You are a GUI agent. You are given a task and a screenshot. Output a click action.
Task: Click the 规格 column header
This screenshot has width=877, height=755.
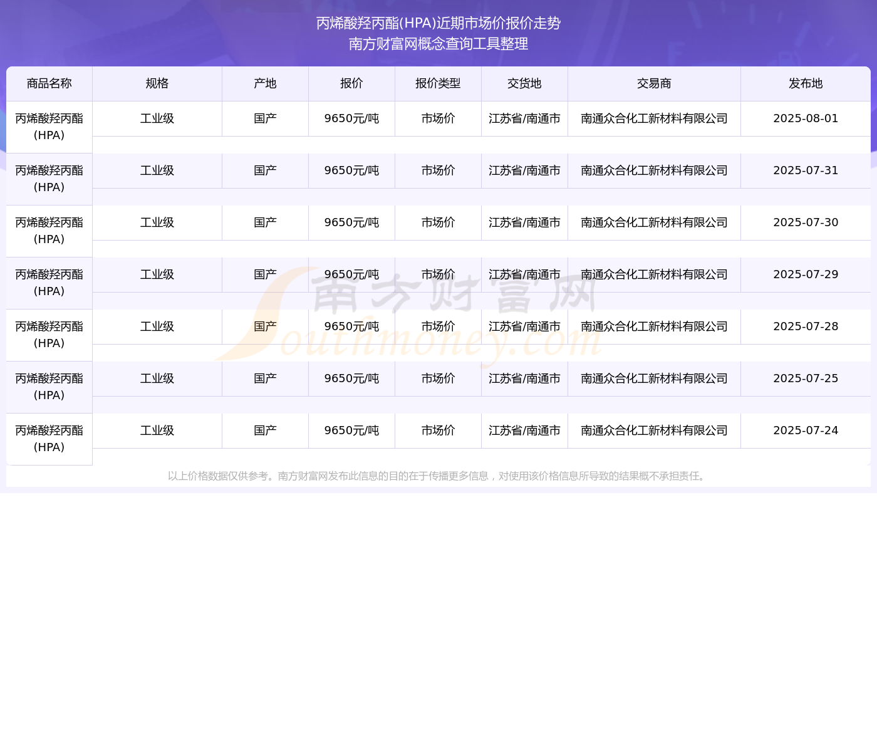tap(157, 84)
